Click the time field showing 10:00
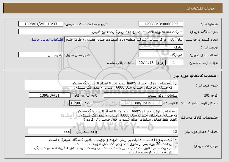229x162 pixels. pyautogui.click(x=75, y=103)
